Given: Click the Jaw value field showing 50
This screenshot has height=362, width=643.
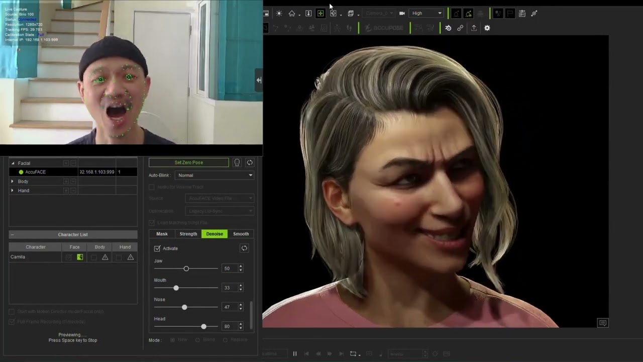Looking at the screenshot, I should [x=229, y=268].
